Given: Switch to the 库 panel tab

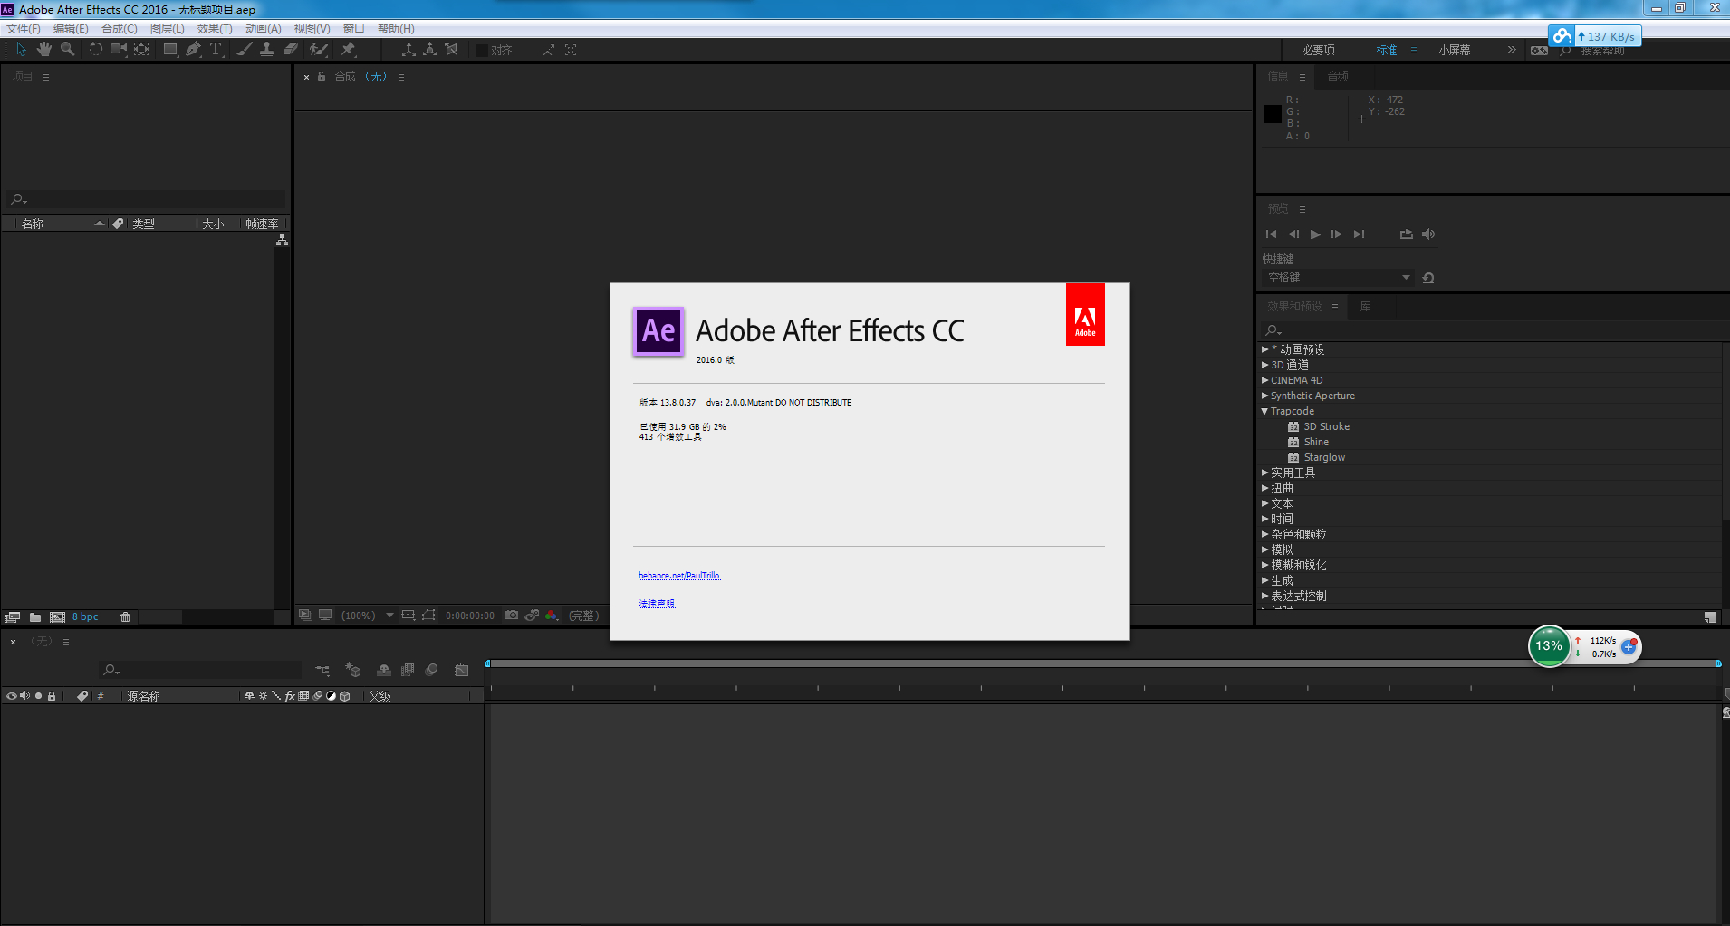Looking at the screenshot, I should 1365,307.
